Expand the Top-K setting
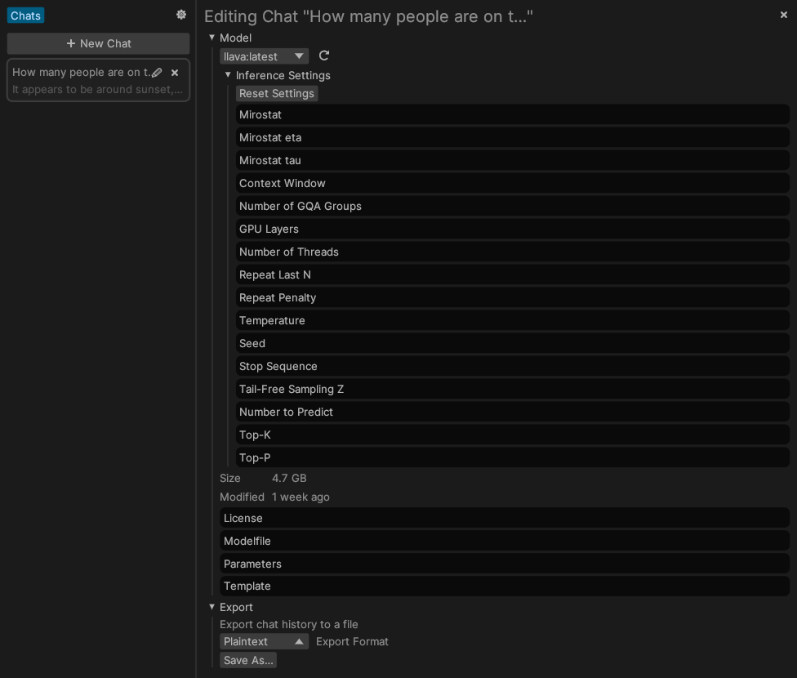Image resolution: width=797 pixels, height=678 pixels. tap(513, 435)
